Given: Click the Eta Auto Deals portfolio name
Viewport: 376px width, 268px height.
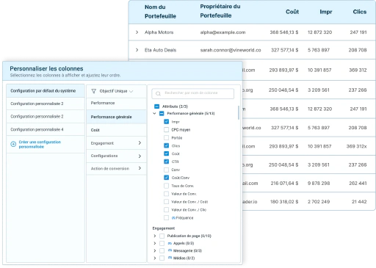Looking at the screenshot, I should tap(160, 50).
